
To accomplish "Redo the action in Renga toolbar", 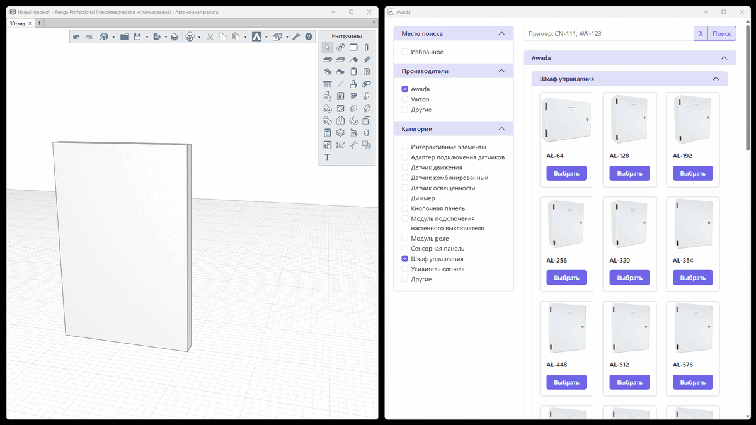I will click(x=89, y=37).
